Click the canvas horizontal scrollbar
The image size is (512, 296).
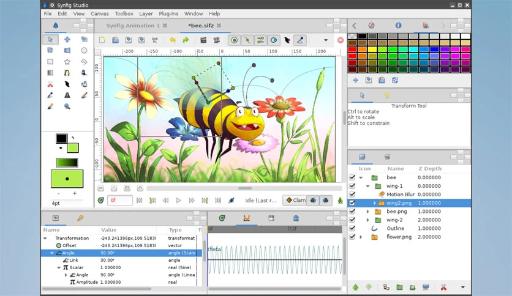(244, 188)
